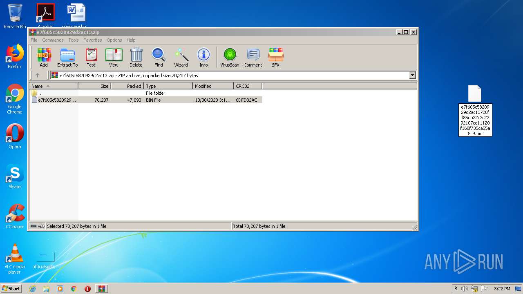The width and height of the screenshot is (523, 294).
Task: Select the Skype desktop shortcut
Action: click(x=15, y=176)
